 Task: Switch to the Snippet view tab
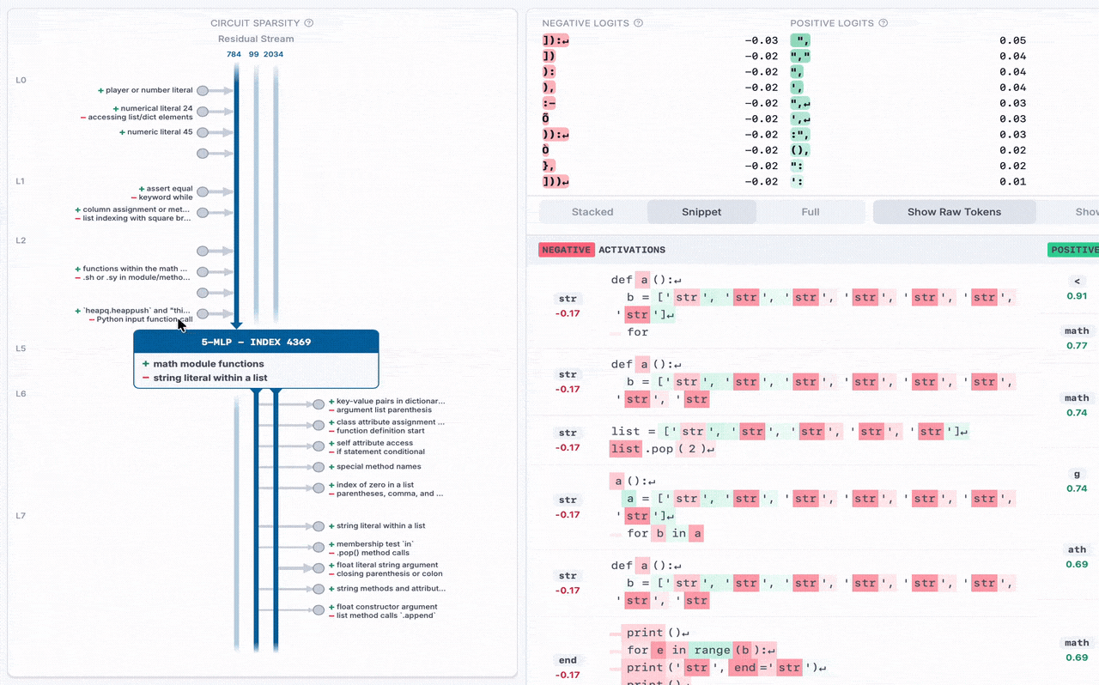(x=701, y=212)
